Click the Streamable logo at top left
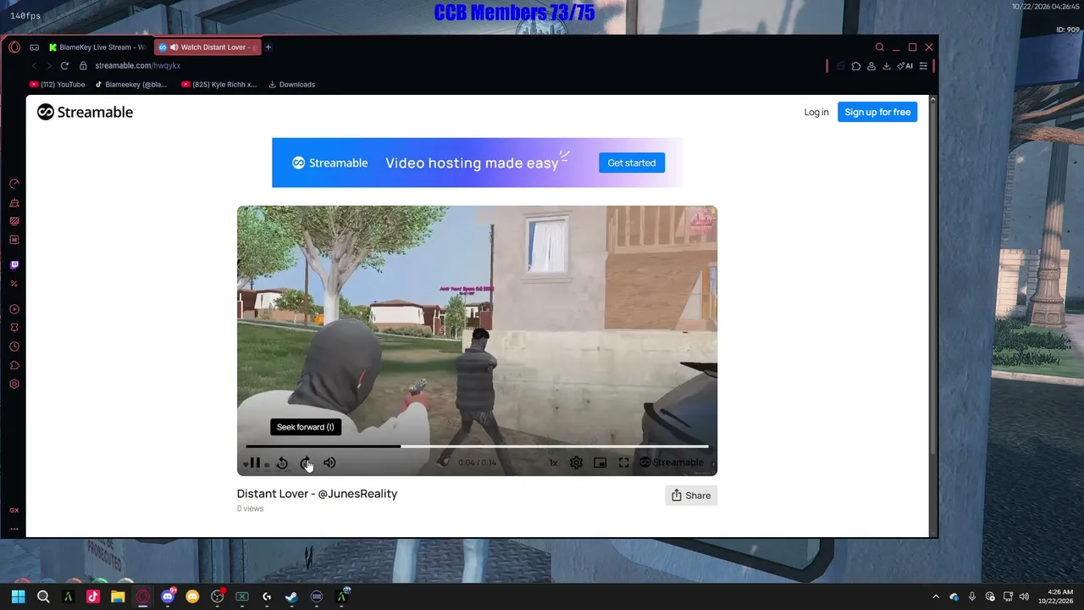The height and width of the screenshot is (610, 1084). [85, 112]
